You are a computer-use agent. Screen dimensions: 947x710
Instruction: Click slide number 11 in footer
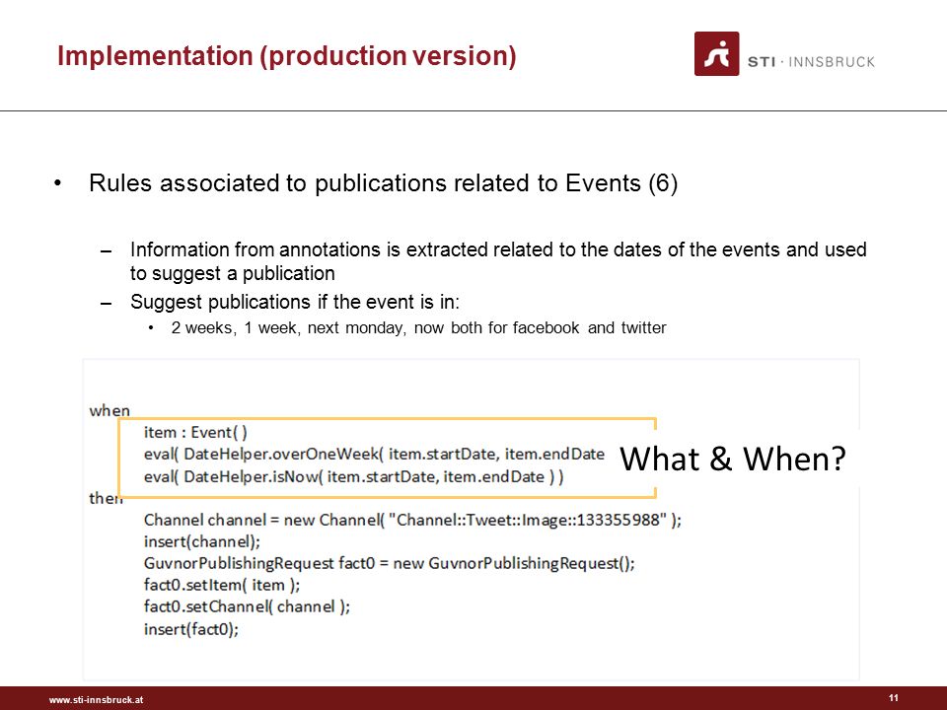894,698
